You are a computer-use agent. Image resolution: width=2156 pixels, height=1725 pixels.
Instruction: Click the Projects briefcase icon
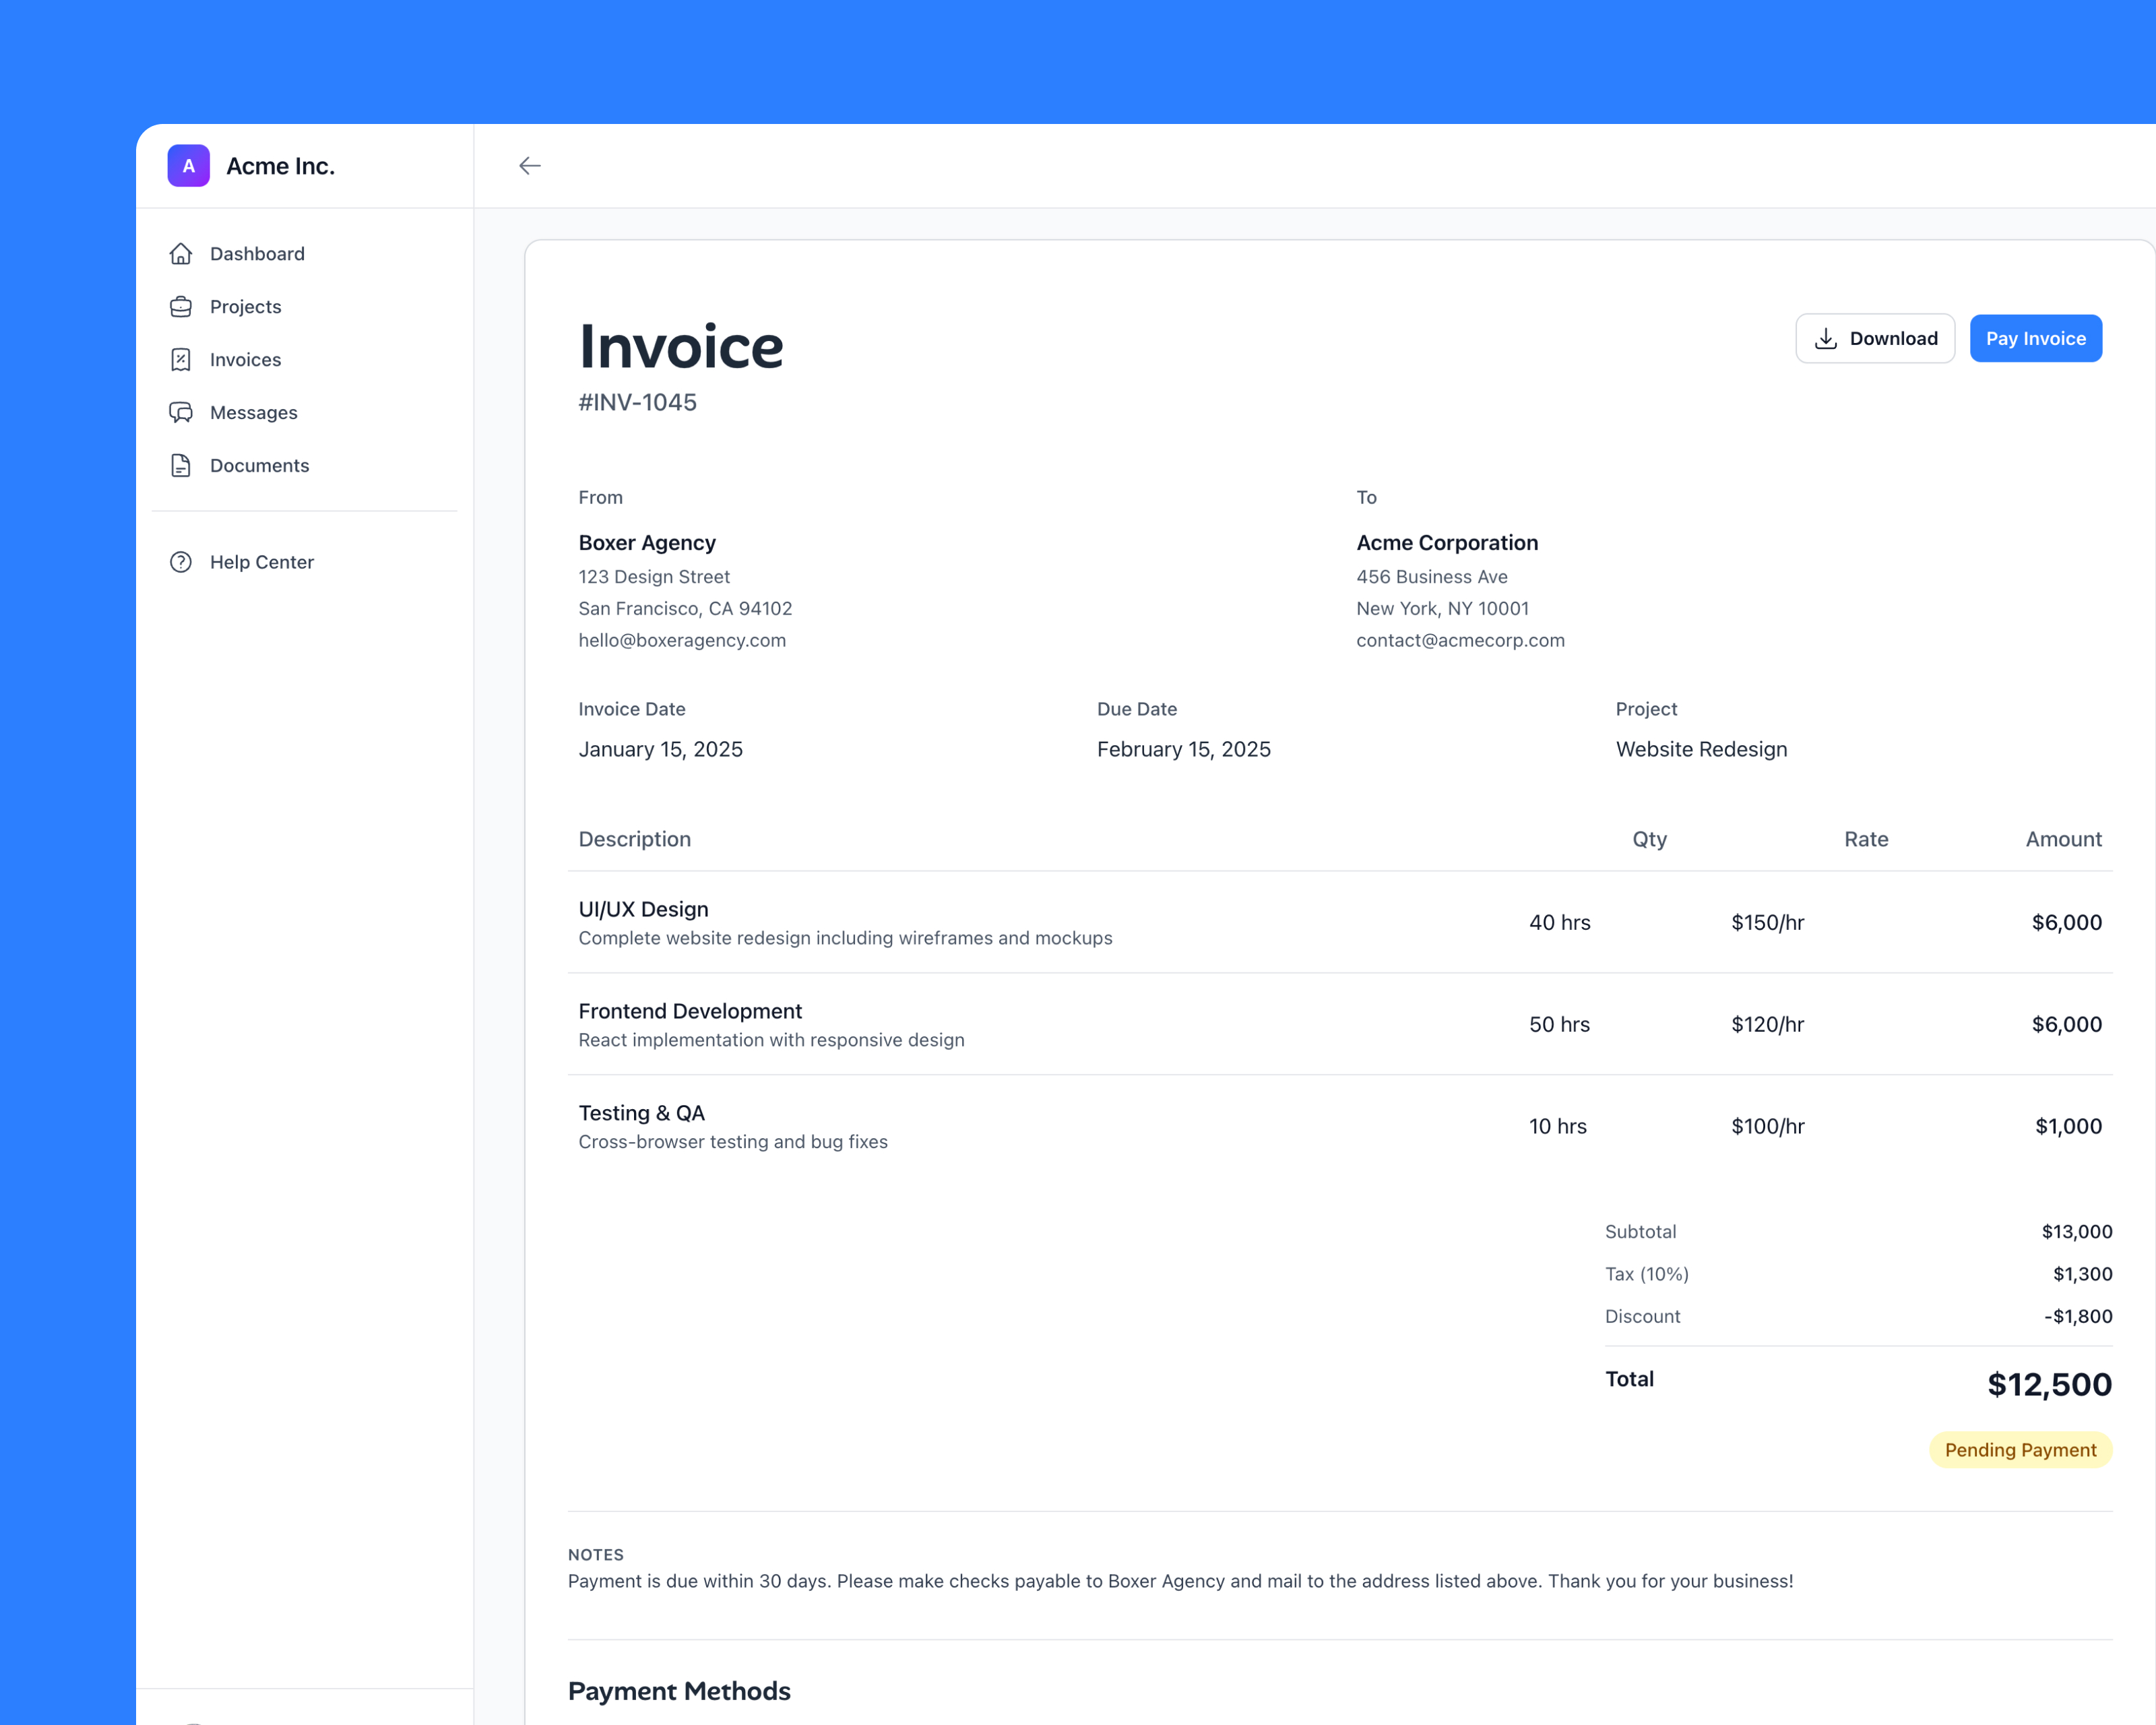181,307
